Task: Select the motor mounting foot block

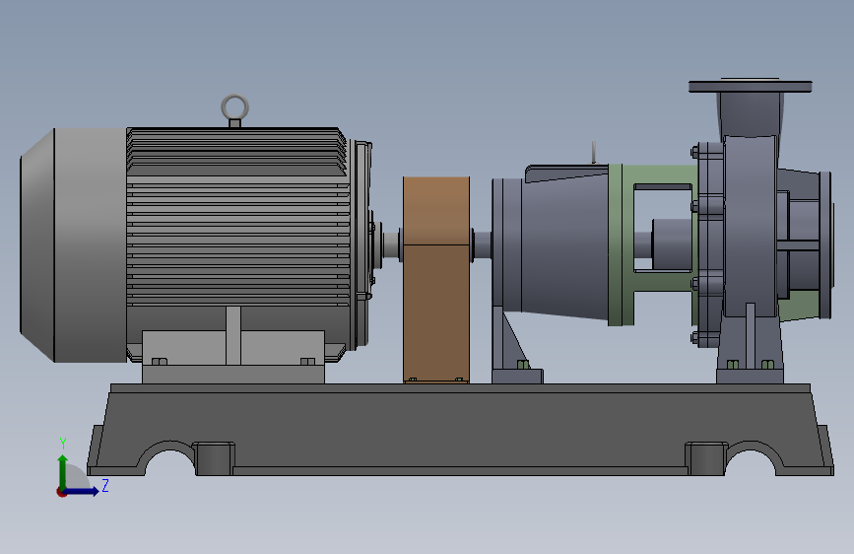Action: point(233,357)
